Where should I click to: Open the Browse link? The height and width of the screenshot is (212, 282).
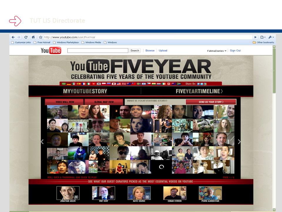150,50
